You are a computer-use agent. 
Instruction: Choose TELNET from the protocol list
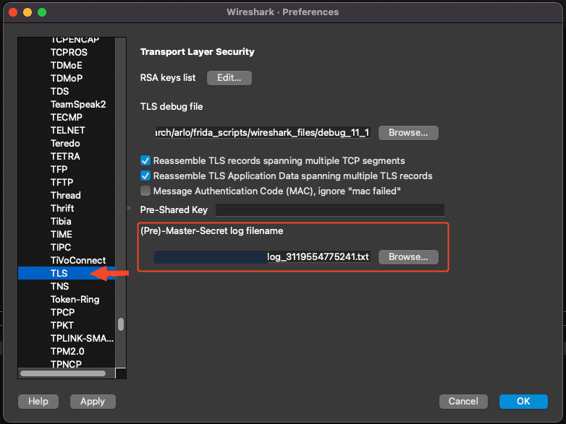(67, 130)
